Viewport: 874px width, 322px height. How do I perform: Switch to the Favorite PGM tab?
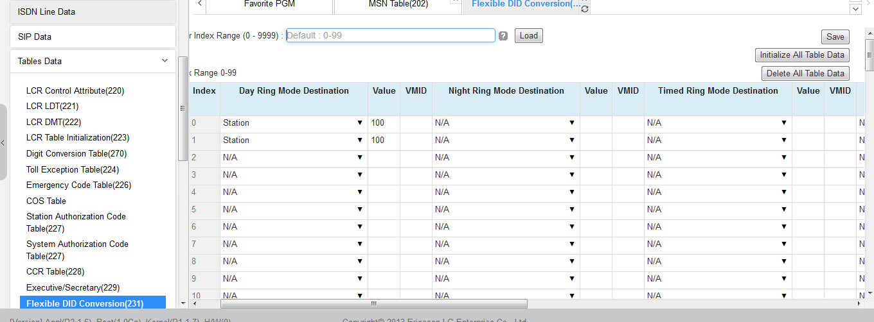(x=269, y=4)
